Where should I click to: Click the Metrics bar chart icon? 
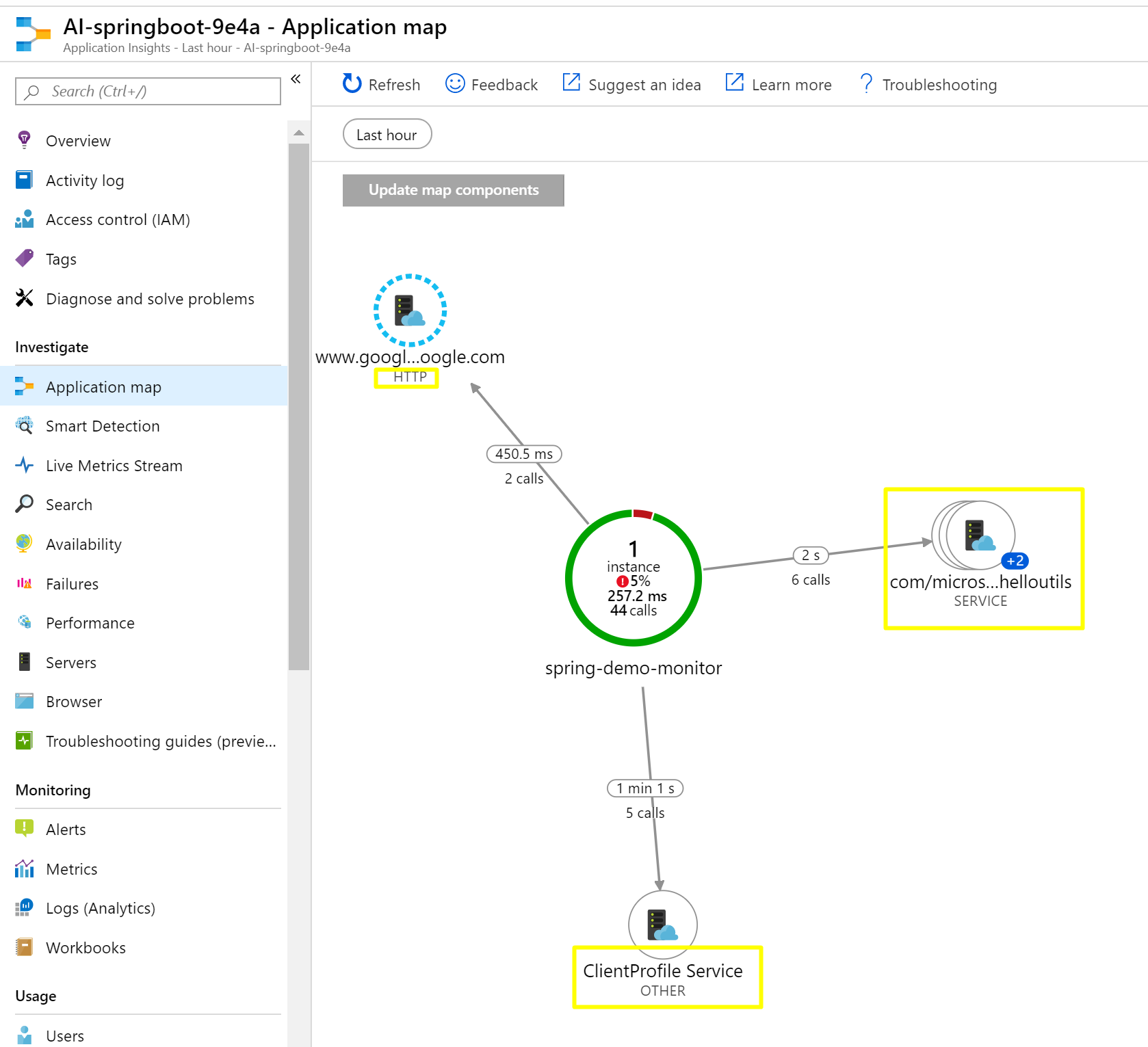25,869
